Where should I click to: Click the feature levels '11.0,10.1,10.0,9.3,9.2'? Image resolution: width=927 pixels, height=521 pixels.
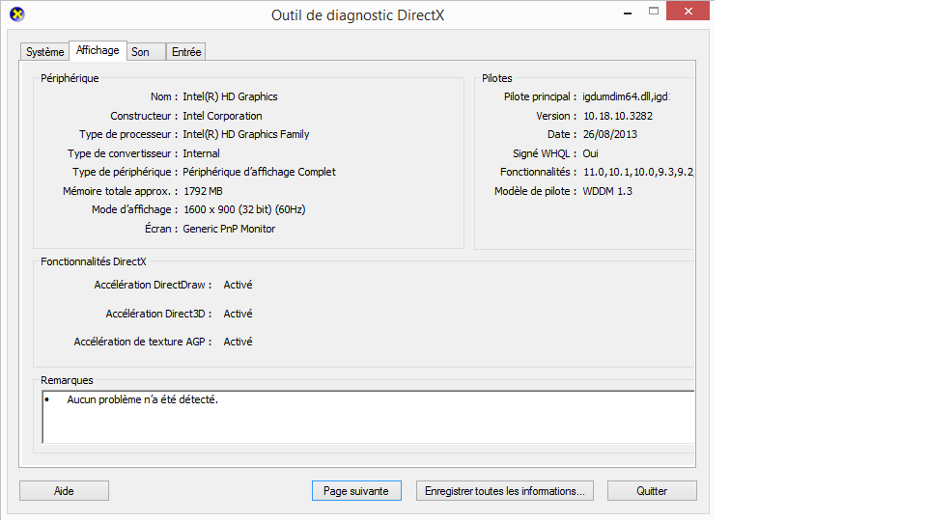point(638,172)
